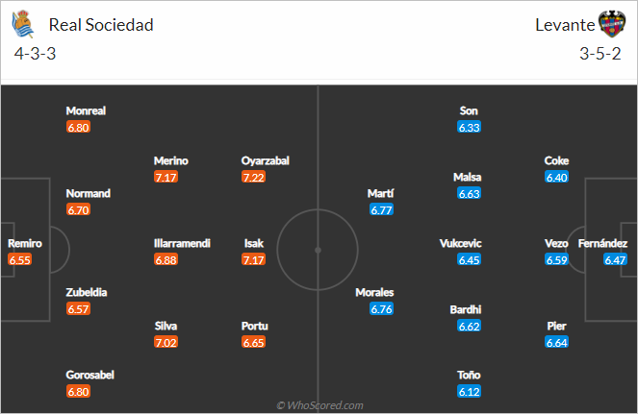Open the WhoScored.com watermark link
This screenshot has width=638, height=414.
coord(319,405)
